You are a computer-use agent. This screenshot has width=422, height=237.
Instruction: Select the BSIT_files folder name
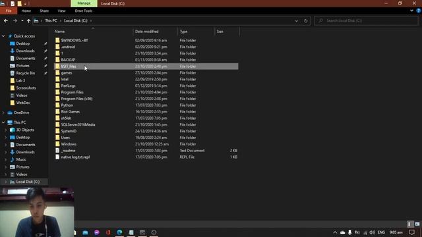(x=69, y=66)
